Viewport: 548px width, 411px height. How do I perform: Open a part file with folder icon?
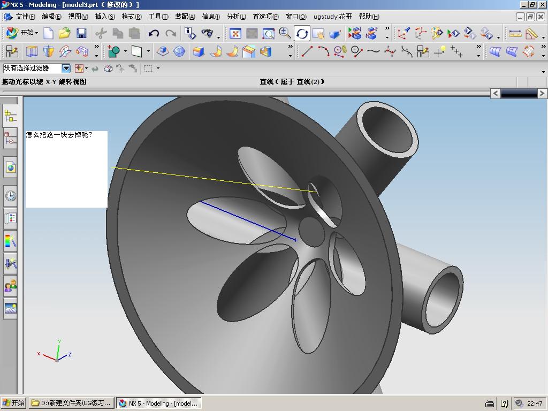pyautogui.click(x=65, y=34)
